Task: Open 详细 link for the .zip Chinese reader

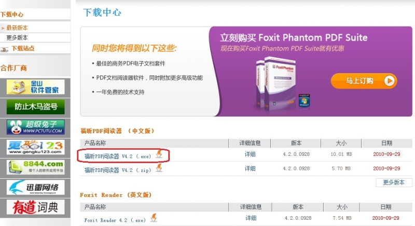Action: 250,168
